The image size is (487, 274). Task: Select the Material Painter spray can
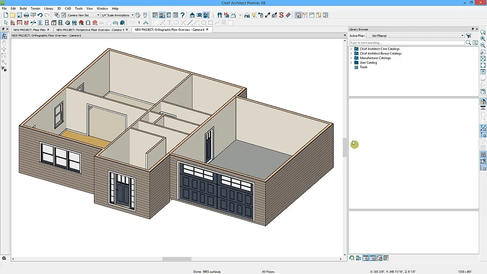tap(261, 15)
